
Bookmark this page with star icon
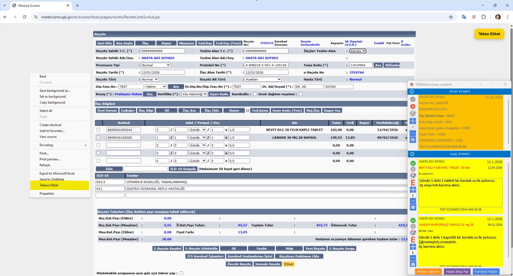(x=451, y=17)
